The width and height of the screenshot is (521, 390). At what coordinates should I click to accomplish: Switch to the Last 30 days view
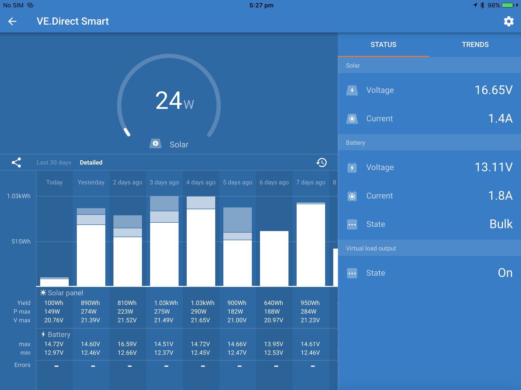pos(54,162)
